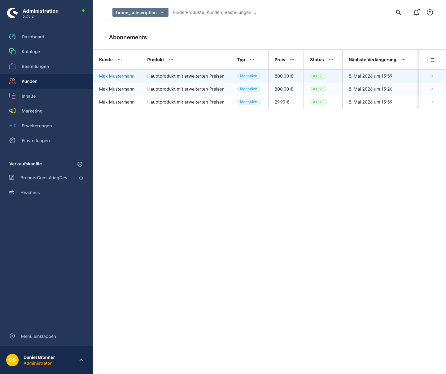
Task: Sort by the Preis column header
Action: click(x=280, y=60)
